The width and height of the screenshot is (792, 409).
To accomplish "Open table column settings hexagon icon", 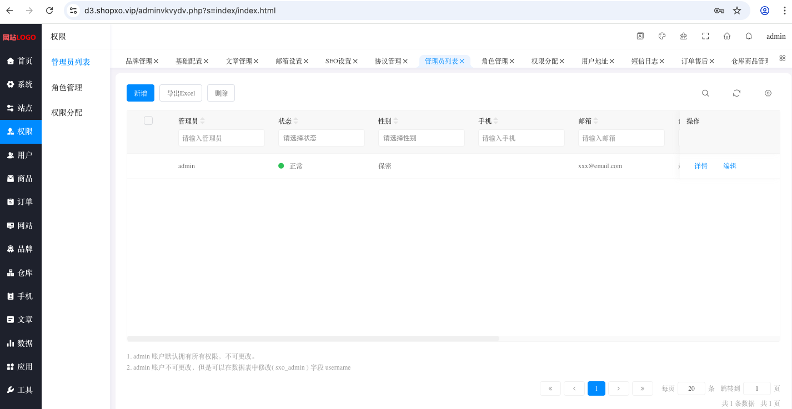I will (768, 93).
